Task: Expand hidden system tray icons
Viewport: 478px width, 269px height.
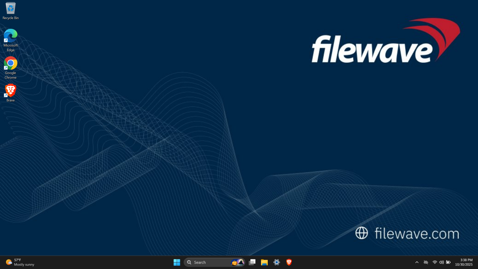Action: (417, 262)
